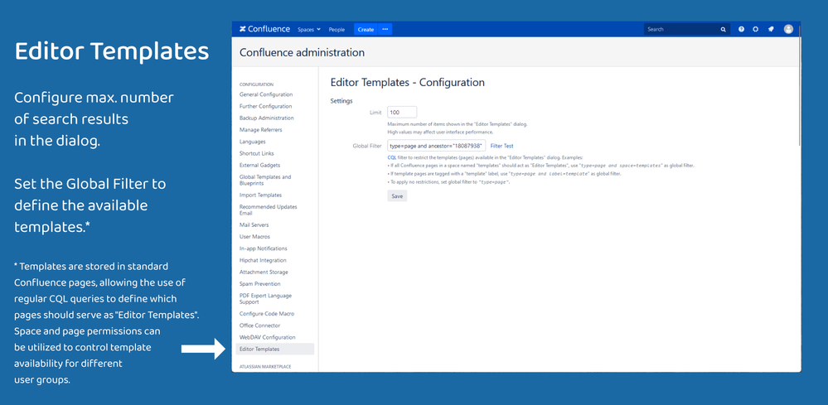Open PDF Export Language Support
828x405 pixels.
(x=265, y=298)
